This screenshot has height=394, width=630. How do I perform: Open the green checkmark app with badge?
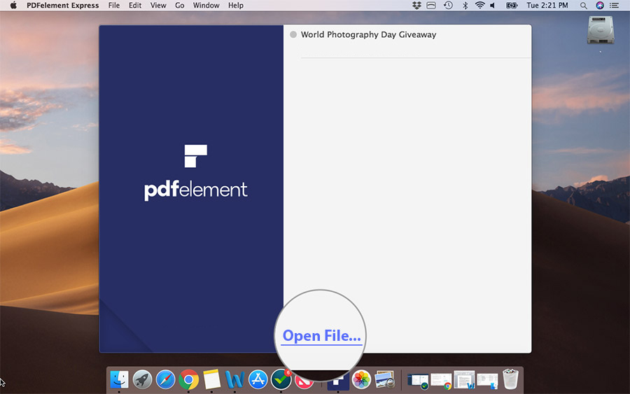pos(281,379)
